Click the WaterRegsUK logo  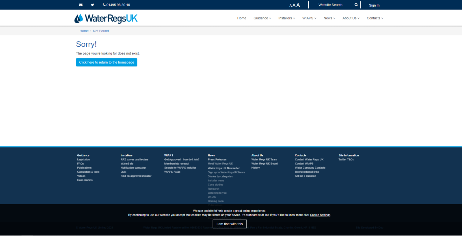coord(106,18)
